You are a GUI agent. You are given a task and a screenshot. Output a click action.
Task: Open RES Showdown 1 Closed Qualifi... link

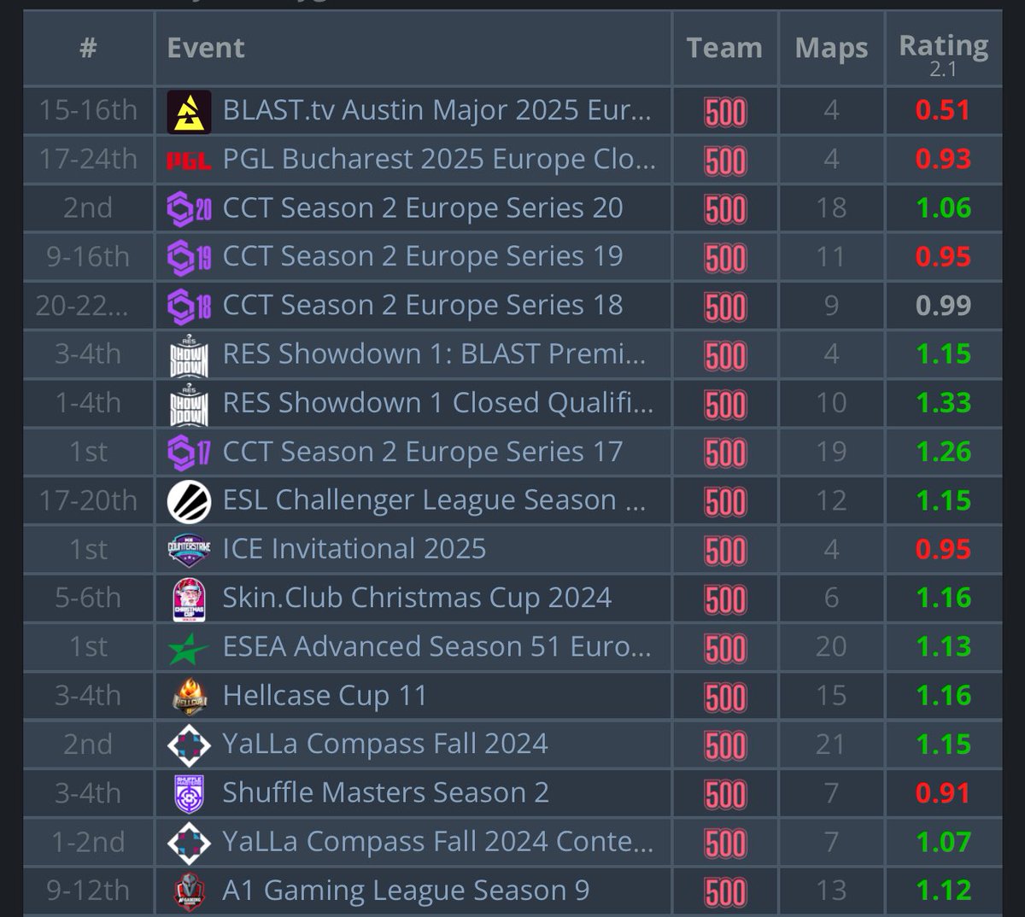[438, 403]
